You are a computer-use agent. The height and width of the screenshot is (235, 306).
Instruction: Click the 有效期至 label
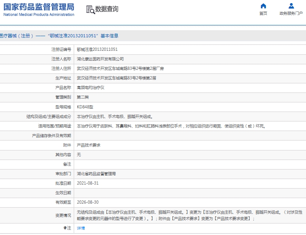63,202
